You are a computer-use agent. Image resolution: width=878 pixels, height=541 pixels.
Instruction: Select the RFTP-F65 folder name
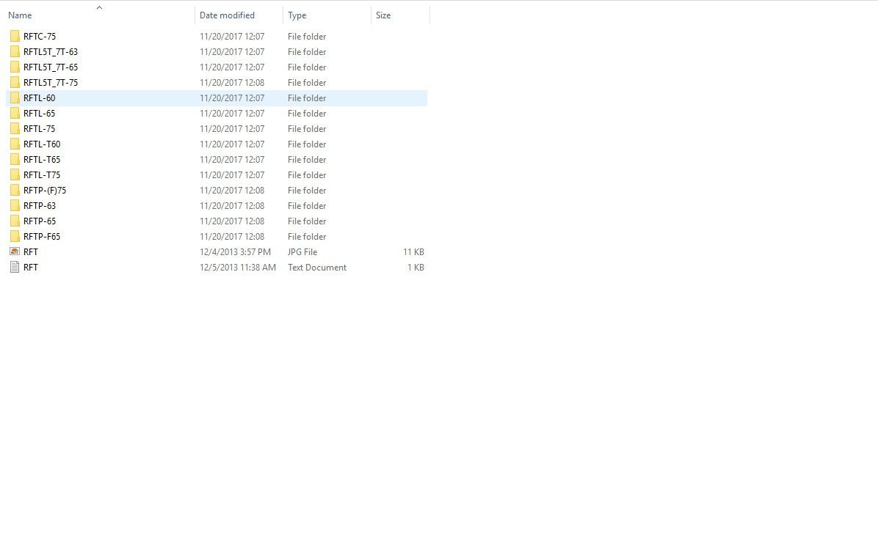(42, 237)
